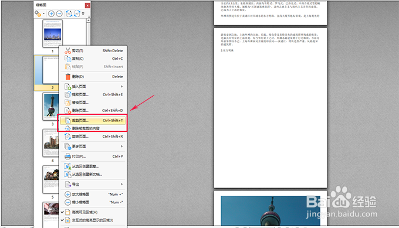The width and height of the screenshot is (399, 228).
Task: Click the red trash icon for Delete
Action: [67, 77]
